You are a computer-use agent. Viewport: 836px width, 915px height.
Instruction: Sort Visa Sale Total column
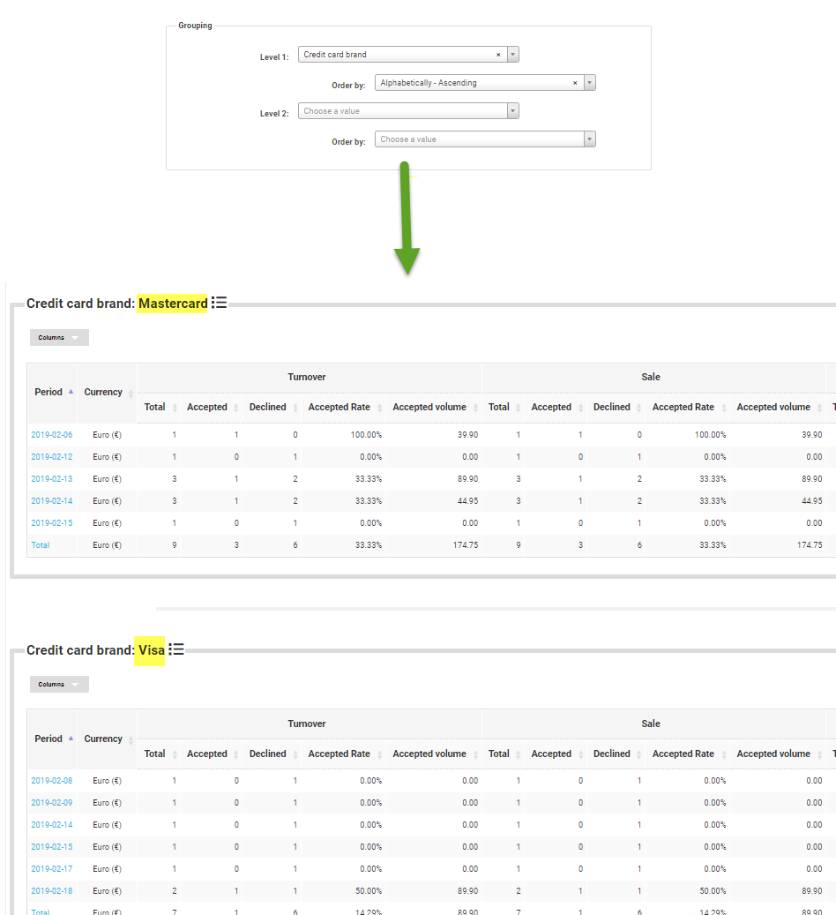coord(503,754)
